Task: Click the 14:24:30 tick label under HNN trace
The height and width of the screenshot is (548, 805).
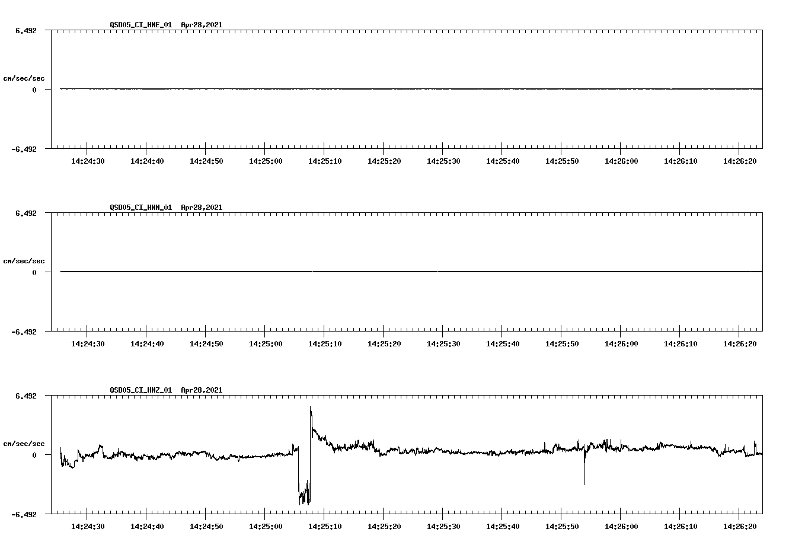Action: (87, 343)
